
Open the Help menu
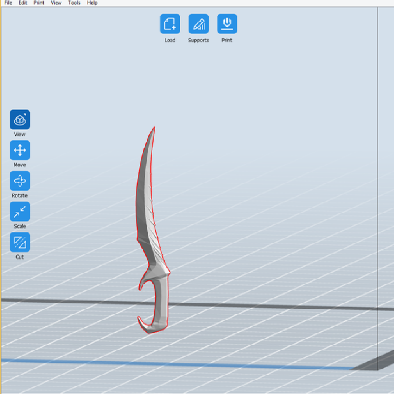pos(92,3)
